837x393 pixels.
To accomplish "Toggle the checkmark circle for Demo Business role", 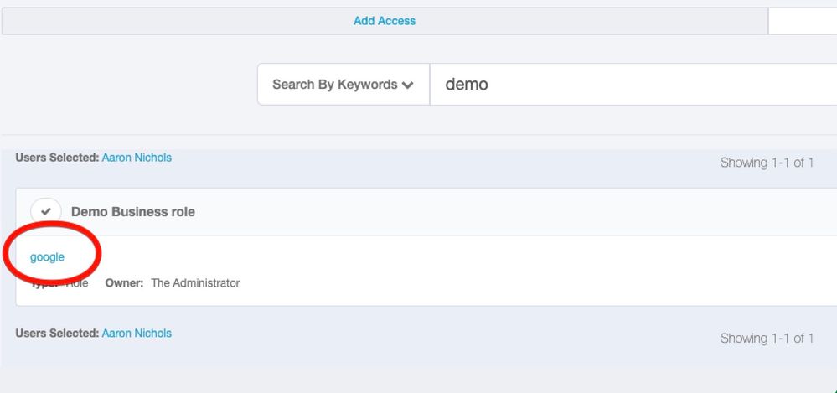I will pos(46,211).
